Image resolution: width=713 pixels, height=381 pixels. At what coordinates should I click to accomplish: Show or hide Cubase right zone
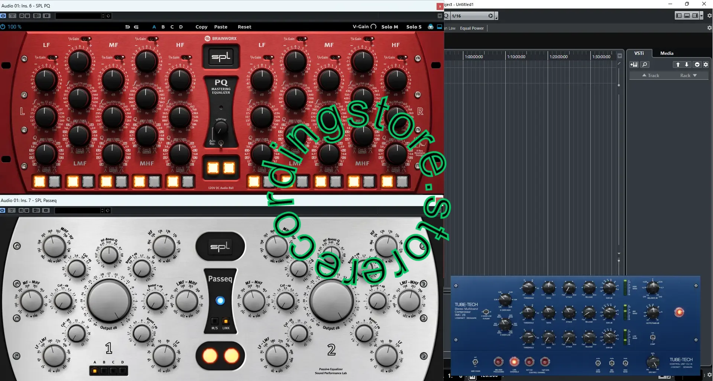point(695,16)
